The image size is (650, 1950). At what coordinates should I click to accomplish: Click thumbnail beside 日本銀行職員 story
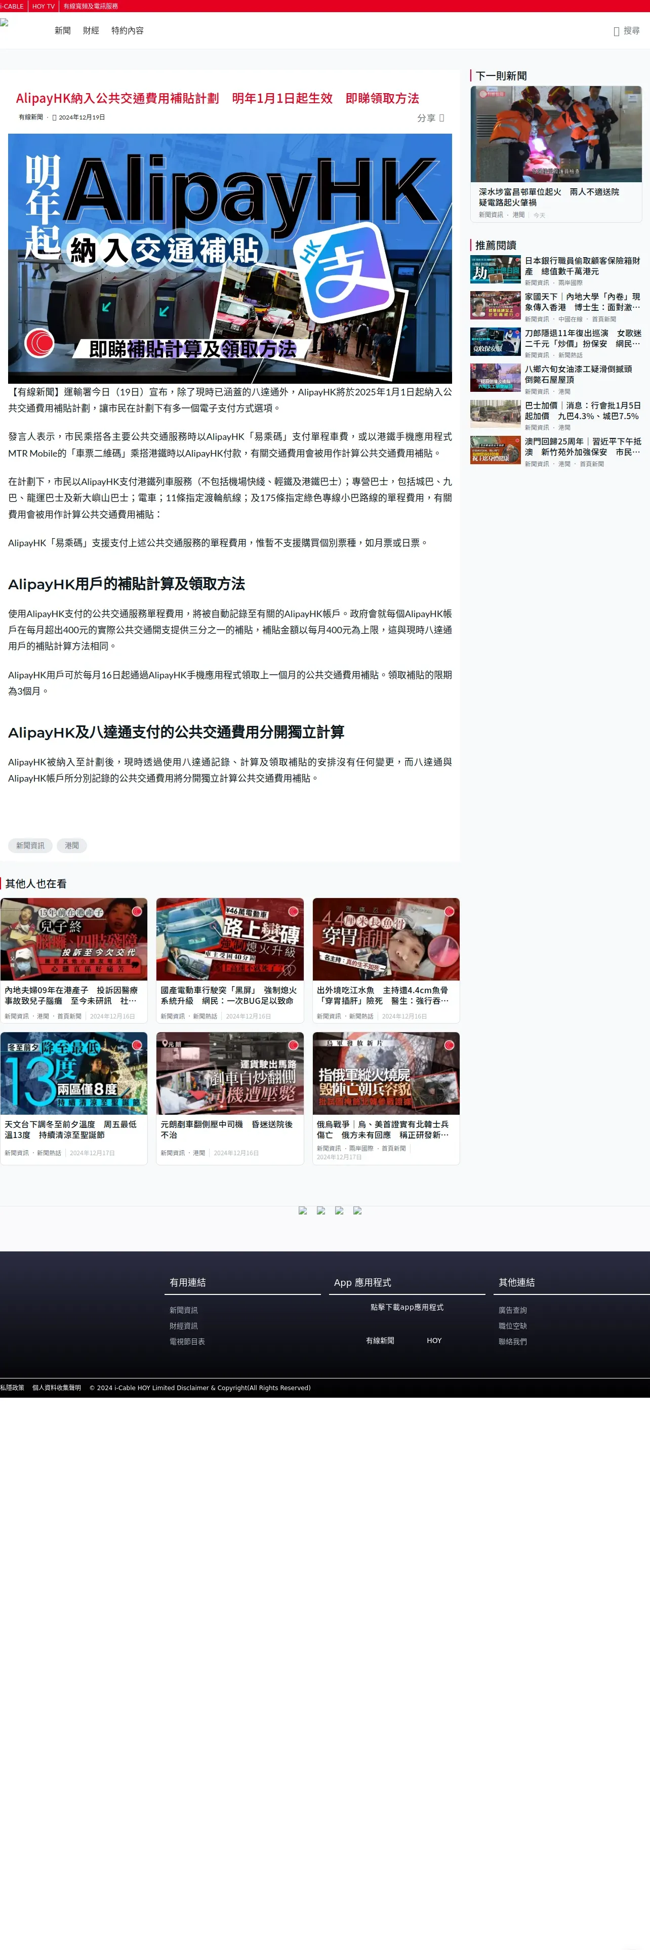496,269
